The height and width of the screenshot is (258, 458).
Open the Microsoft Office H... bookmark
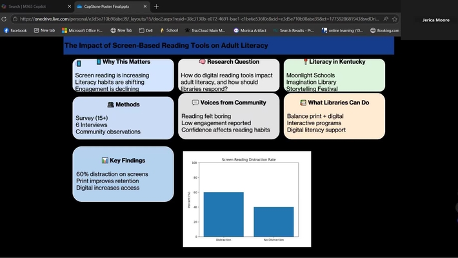coord(82,30)
